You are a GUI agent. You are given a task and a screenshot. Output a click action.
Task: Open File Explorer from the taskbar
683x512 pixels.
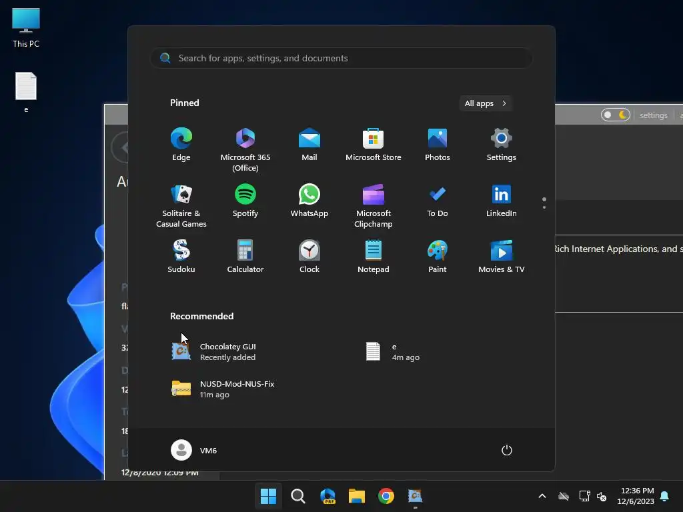[x=357, y=496]
